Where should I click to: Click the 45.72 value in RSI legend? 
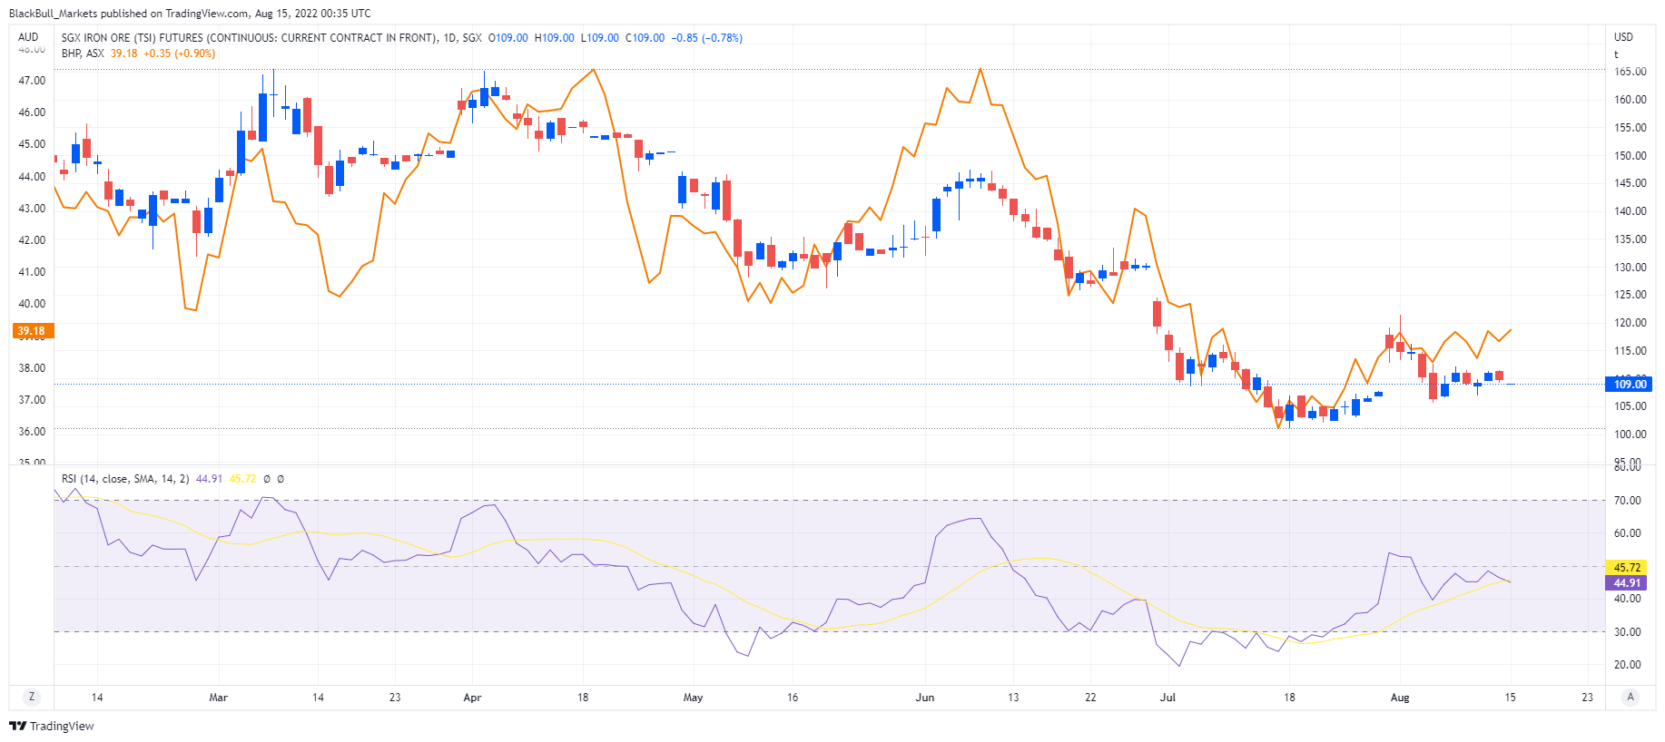[x=242, y=479]
